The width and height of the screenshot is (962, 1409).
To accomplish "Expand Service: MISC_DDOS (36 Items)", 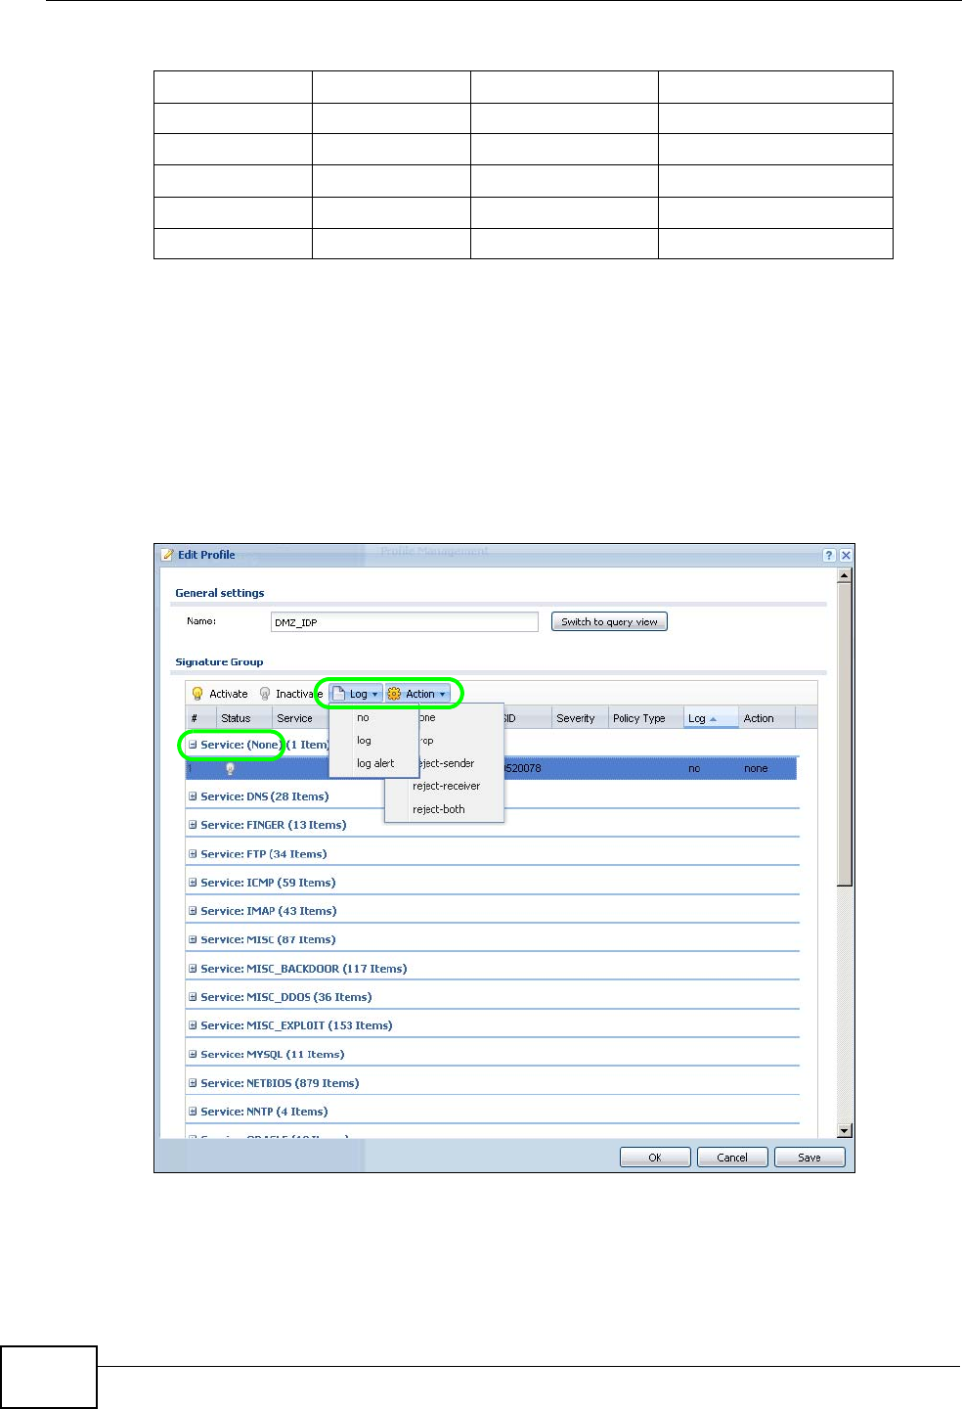I will coord(193,997).
